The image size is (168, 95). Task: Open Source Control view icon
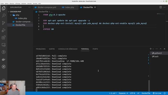tap(3, 23)
